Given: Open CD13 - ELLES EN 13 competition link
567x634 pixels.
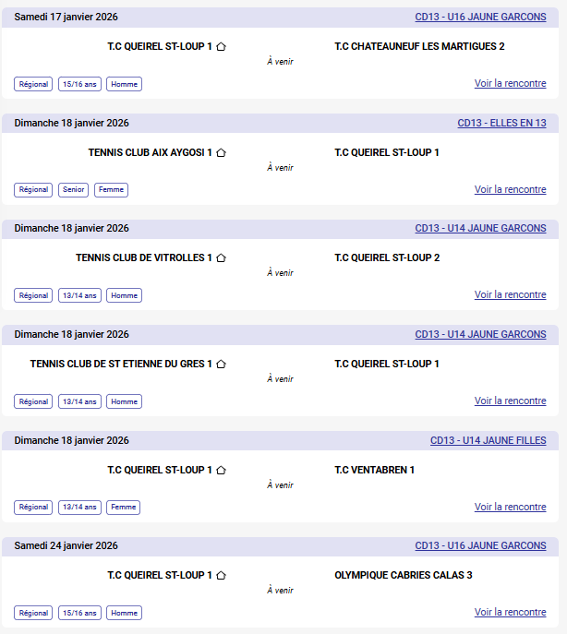Looking at the screenshot, I should pos(501,123).
